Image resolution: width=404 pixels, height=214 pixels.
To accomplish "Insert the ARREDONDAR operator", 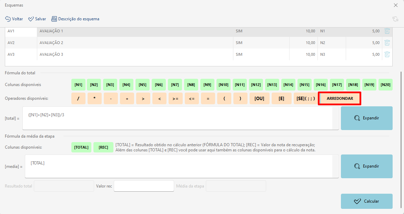I will pos(340,98).
